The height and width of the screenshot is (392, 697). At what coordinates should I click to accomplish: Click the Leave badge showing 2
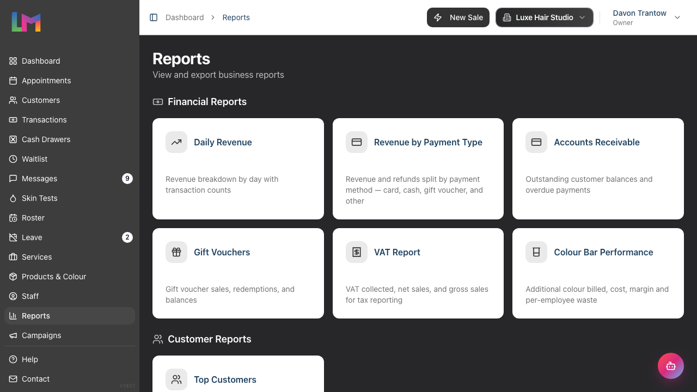(127, 237)
